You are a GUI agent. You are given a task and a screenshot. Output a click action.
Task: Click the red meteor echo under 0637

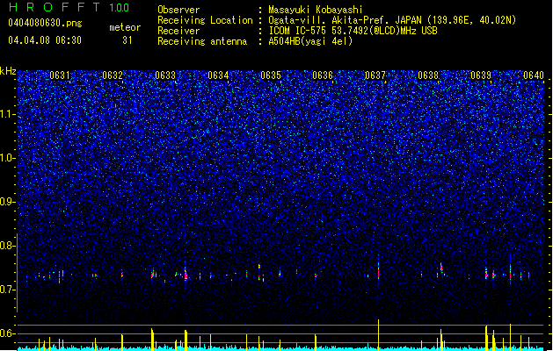click(x=378, y=273)
